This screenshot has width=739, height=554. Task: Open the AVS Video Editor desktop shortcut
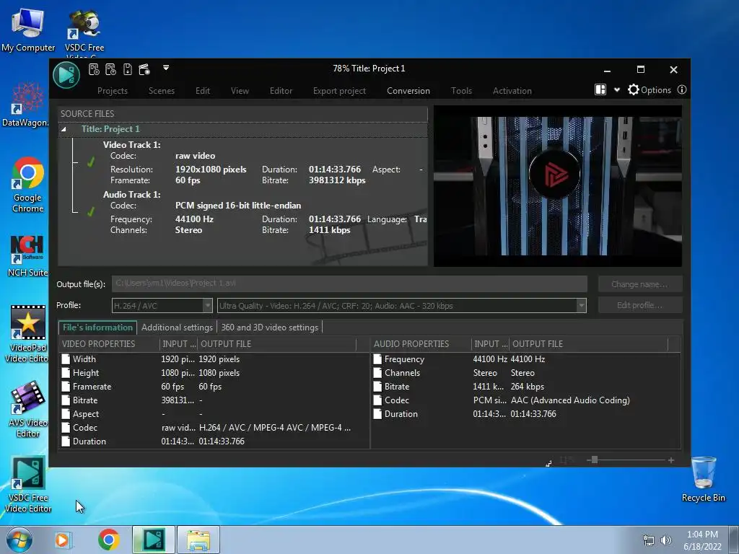pos(27,410)
